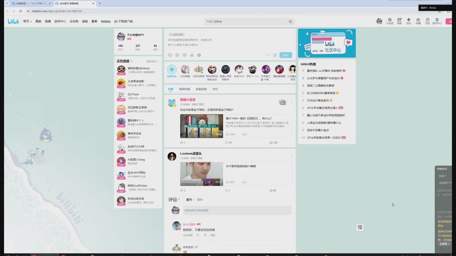Image resolution: width=456 pixels, height=256 pixels.
Task: Click the QR code floating icon
Action: tap(360, 227)
